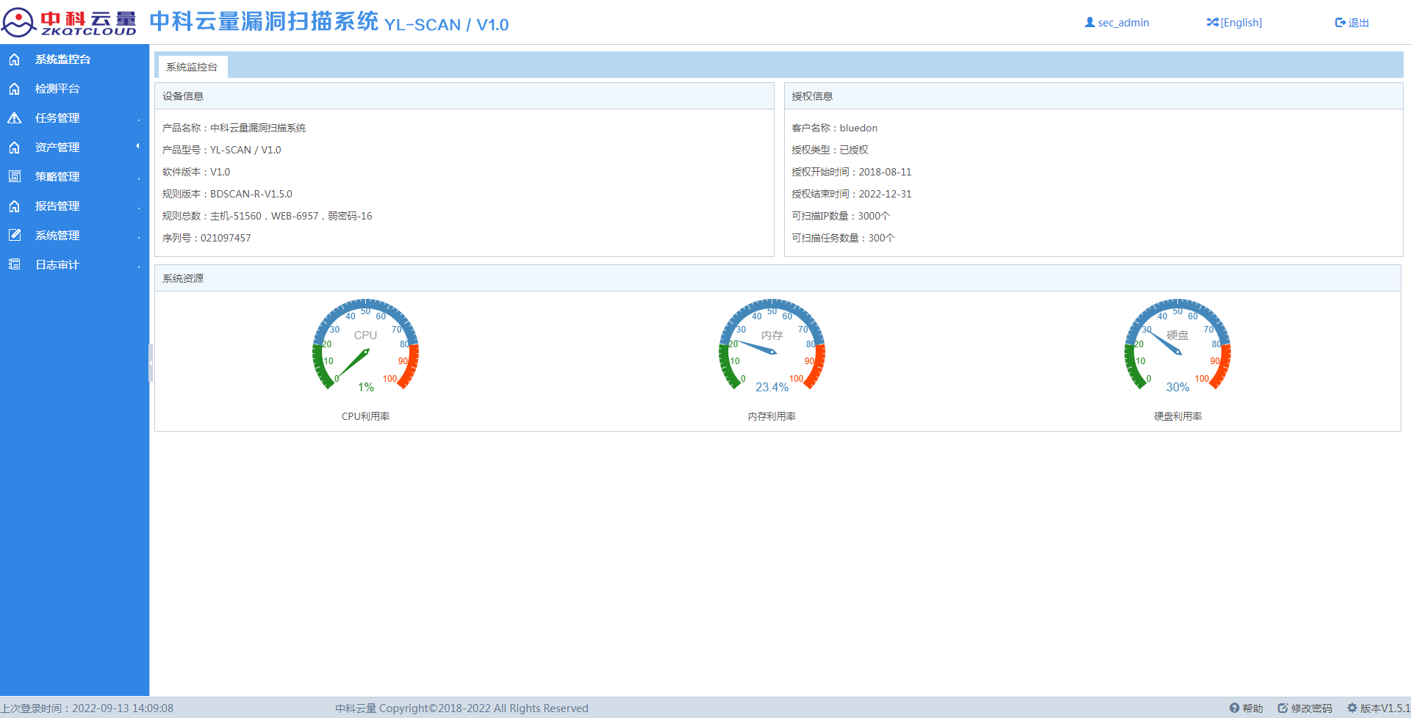Click the 产品型号：YL-SCAN / V1.0 text
This screenshot has height=718, width=1411.
click(221, 150)
